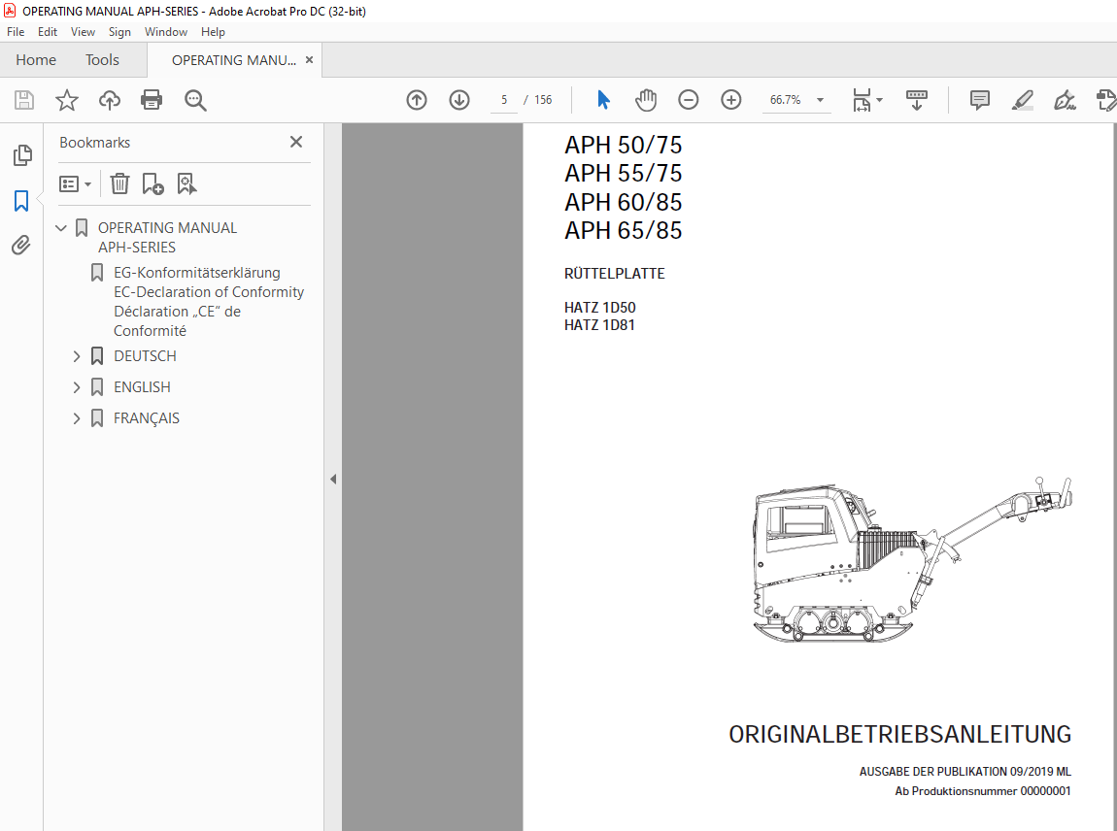Click the vibratory plate machine illustration
This screenshot has height=831, width=1117.
click(x=912, y=560)
